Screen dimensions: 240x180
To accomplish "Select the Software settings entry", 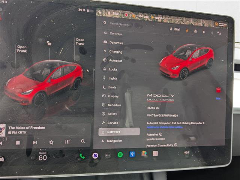I will 119,132.
